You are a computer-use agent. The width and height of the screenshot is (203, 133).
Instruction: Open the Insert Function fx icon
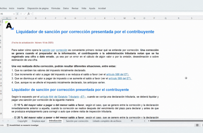pos(28,14)
